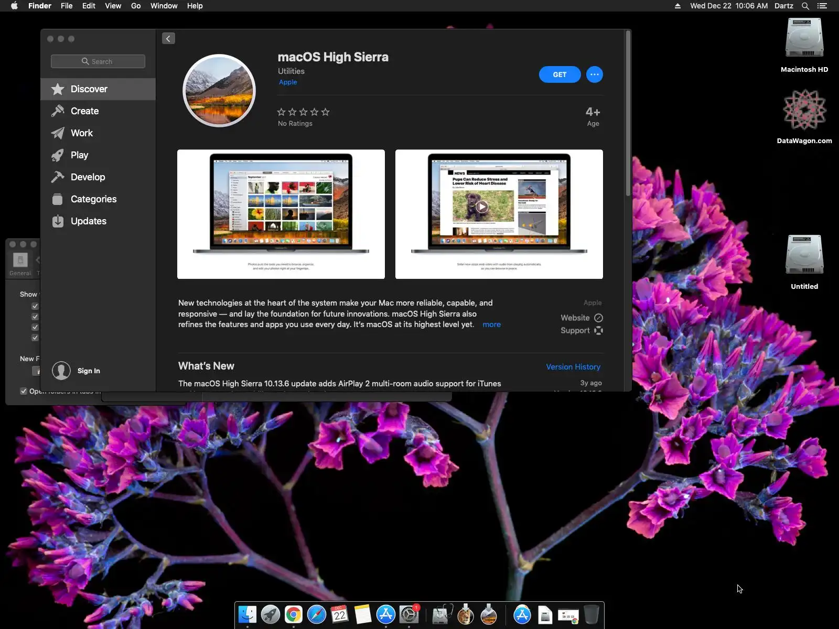
Task: Open the more options ellipsis button
Action: coord(594,74)
